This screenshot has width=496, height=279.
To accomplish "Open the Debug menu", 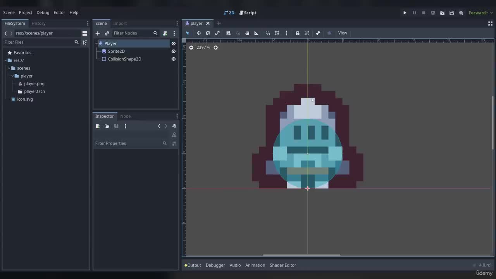I will 43,12.
